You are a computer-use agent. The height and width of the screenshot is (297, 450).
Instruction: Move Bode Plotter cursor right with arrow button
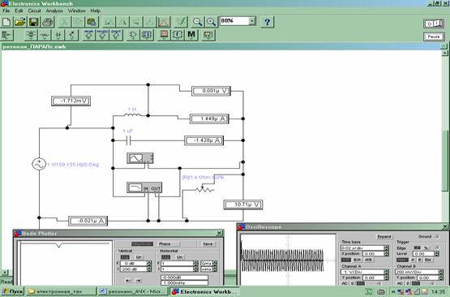pyautogui.click(x=139, y=281)
